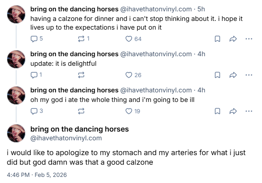Share the 'it is delightful' update

[x=233, y=75]
